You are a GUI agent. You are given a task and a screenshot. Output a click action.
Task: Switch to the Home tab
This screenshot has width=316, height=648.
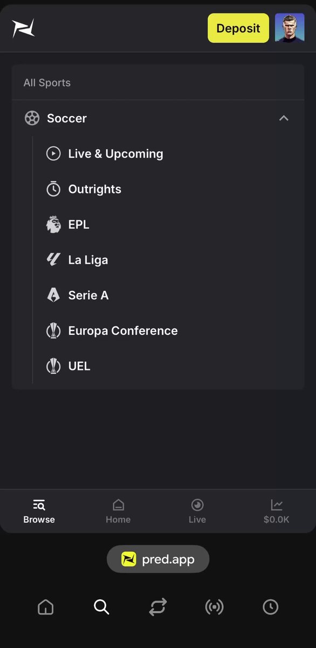118,511
